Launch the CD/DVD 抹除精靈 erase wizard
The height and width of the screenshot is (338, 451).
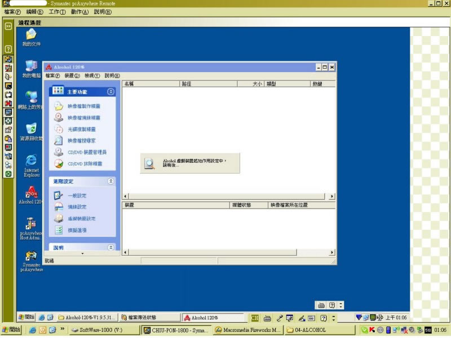point(85,164)
